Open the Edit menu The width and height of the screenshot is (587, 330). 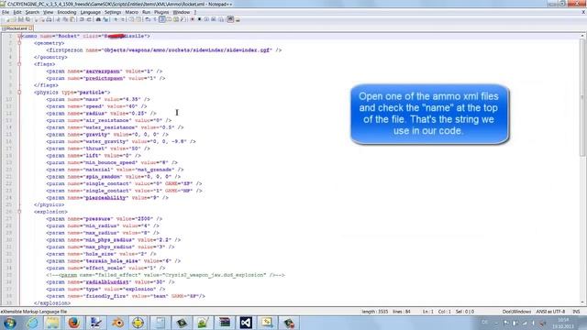tap(17, 12)
